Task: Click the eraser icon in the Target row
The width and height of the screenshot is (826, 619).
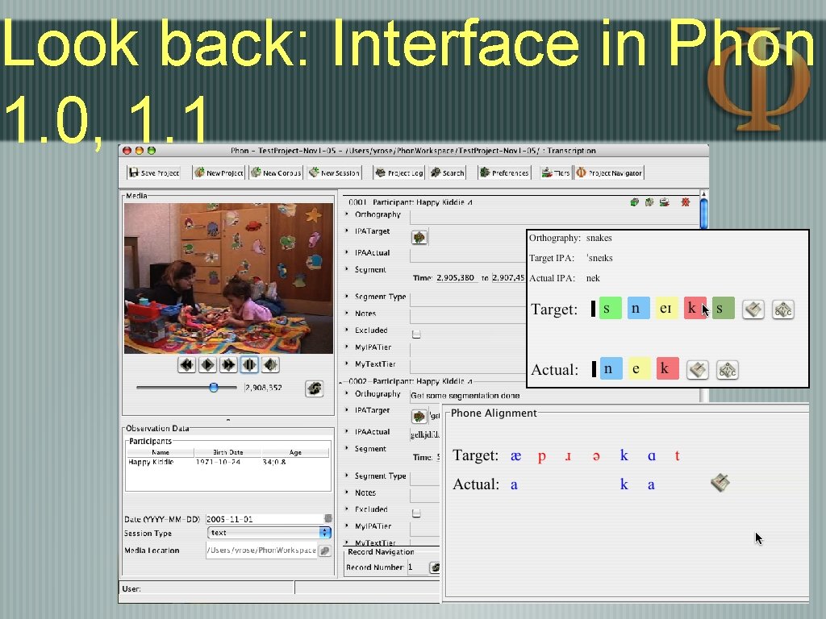Action: 753,309
